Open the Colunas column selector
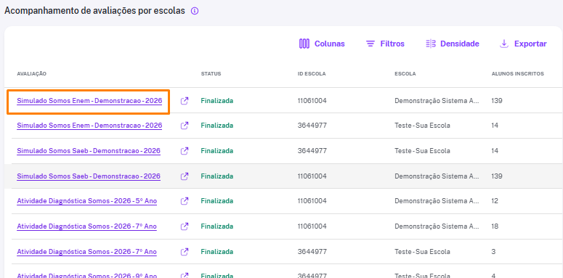This screenshot has height=278, width=563. click(322, 44)
